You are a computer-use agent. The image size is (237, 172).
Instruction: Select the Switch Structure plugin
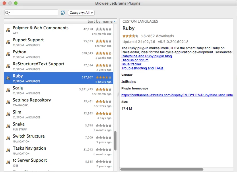pos(59,138)
